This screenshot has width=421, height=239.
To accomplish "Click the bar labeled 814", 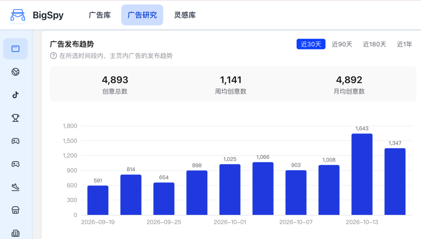I will [131, 195].
